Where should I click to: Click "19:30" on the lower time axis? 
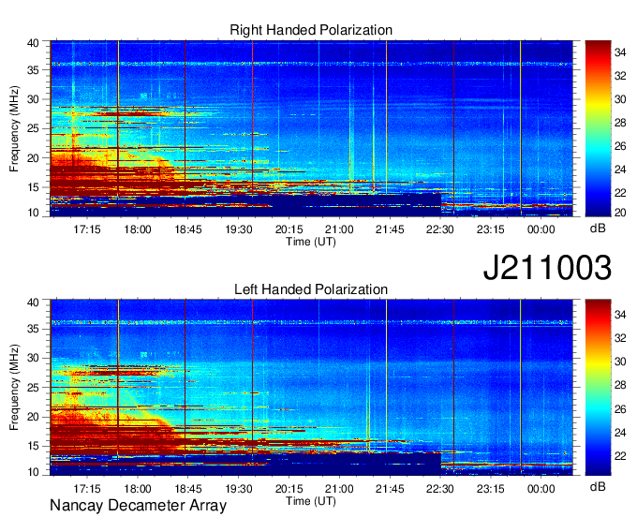tap(239, 489)
